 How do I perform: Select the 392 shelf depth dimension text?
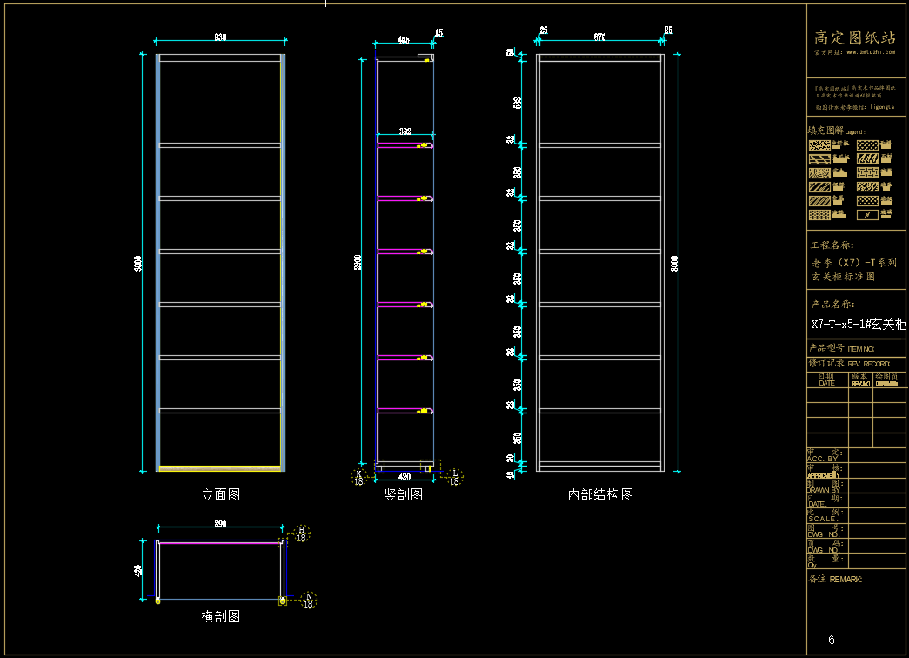tap(404, 131)
